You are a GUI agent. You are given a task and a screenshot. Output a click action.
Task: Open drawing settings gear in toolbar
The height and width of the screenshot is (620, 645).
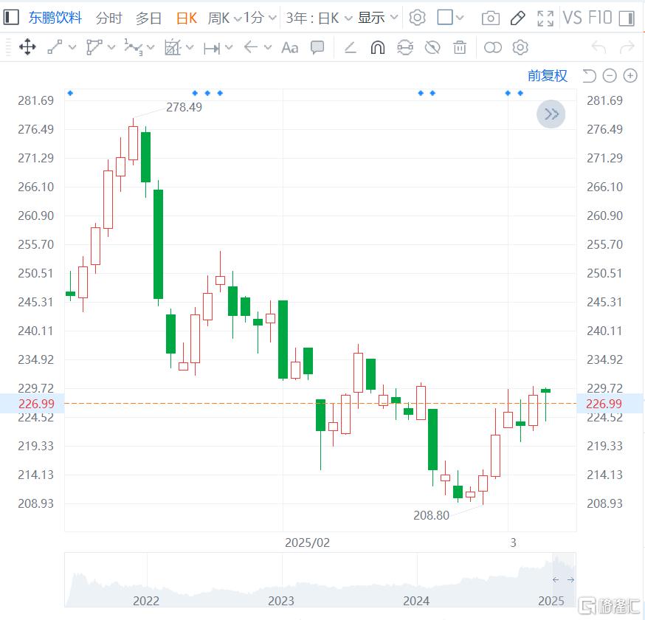point(520,48)
